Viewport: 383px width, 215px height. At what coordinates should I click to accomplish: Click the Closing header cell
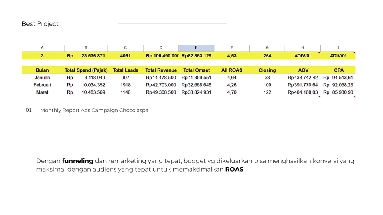[267, 70]
